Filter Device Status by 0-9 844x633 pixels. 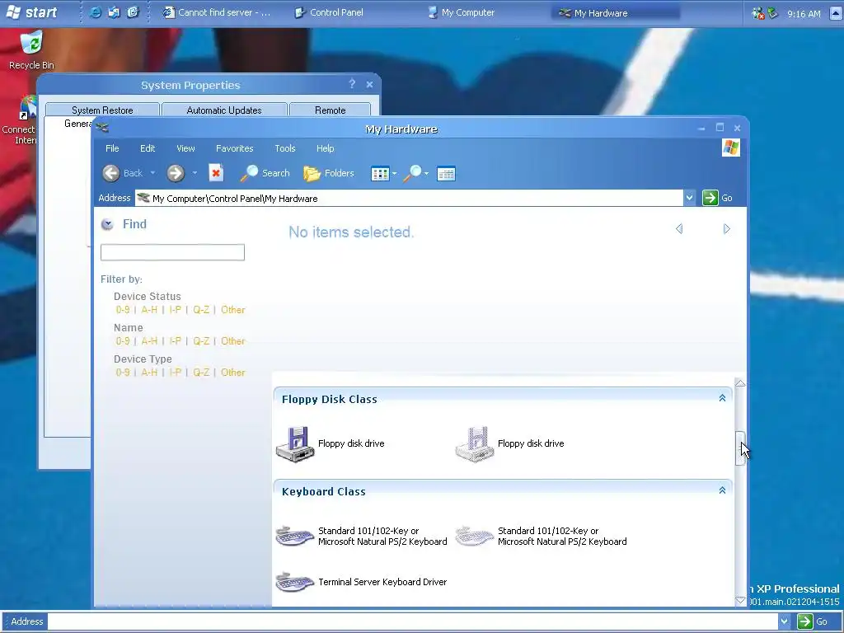coord(123,310)
